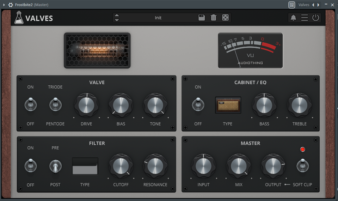Toggle the FILTER section ON/OFF switch
Screen dimensions: 338x201
31,165
